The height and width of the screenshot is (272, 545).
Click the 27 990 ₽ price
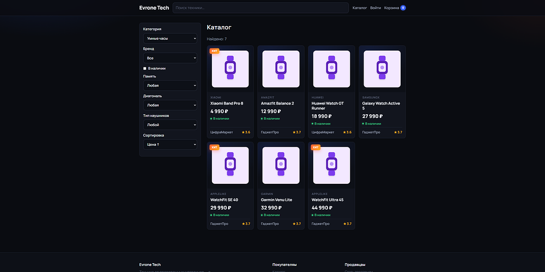[x=372, y=116]
